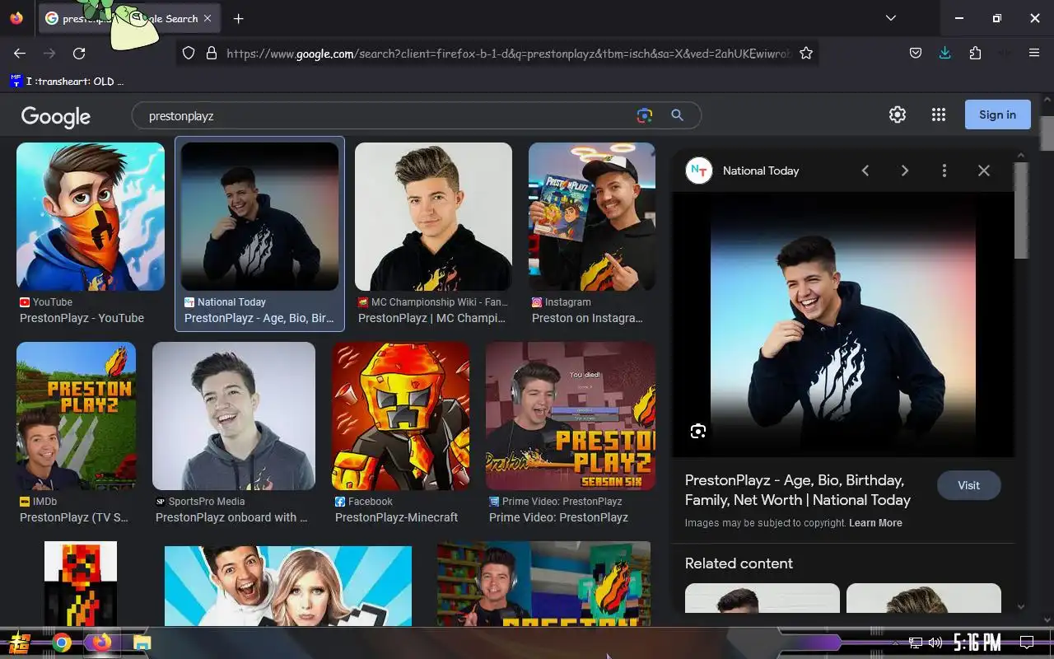This screenshot has height=659, width=1054.
Task: Open the Instagram image result thumbnail
Action: 592,217
